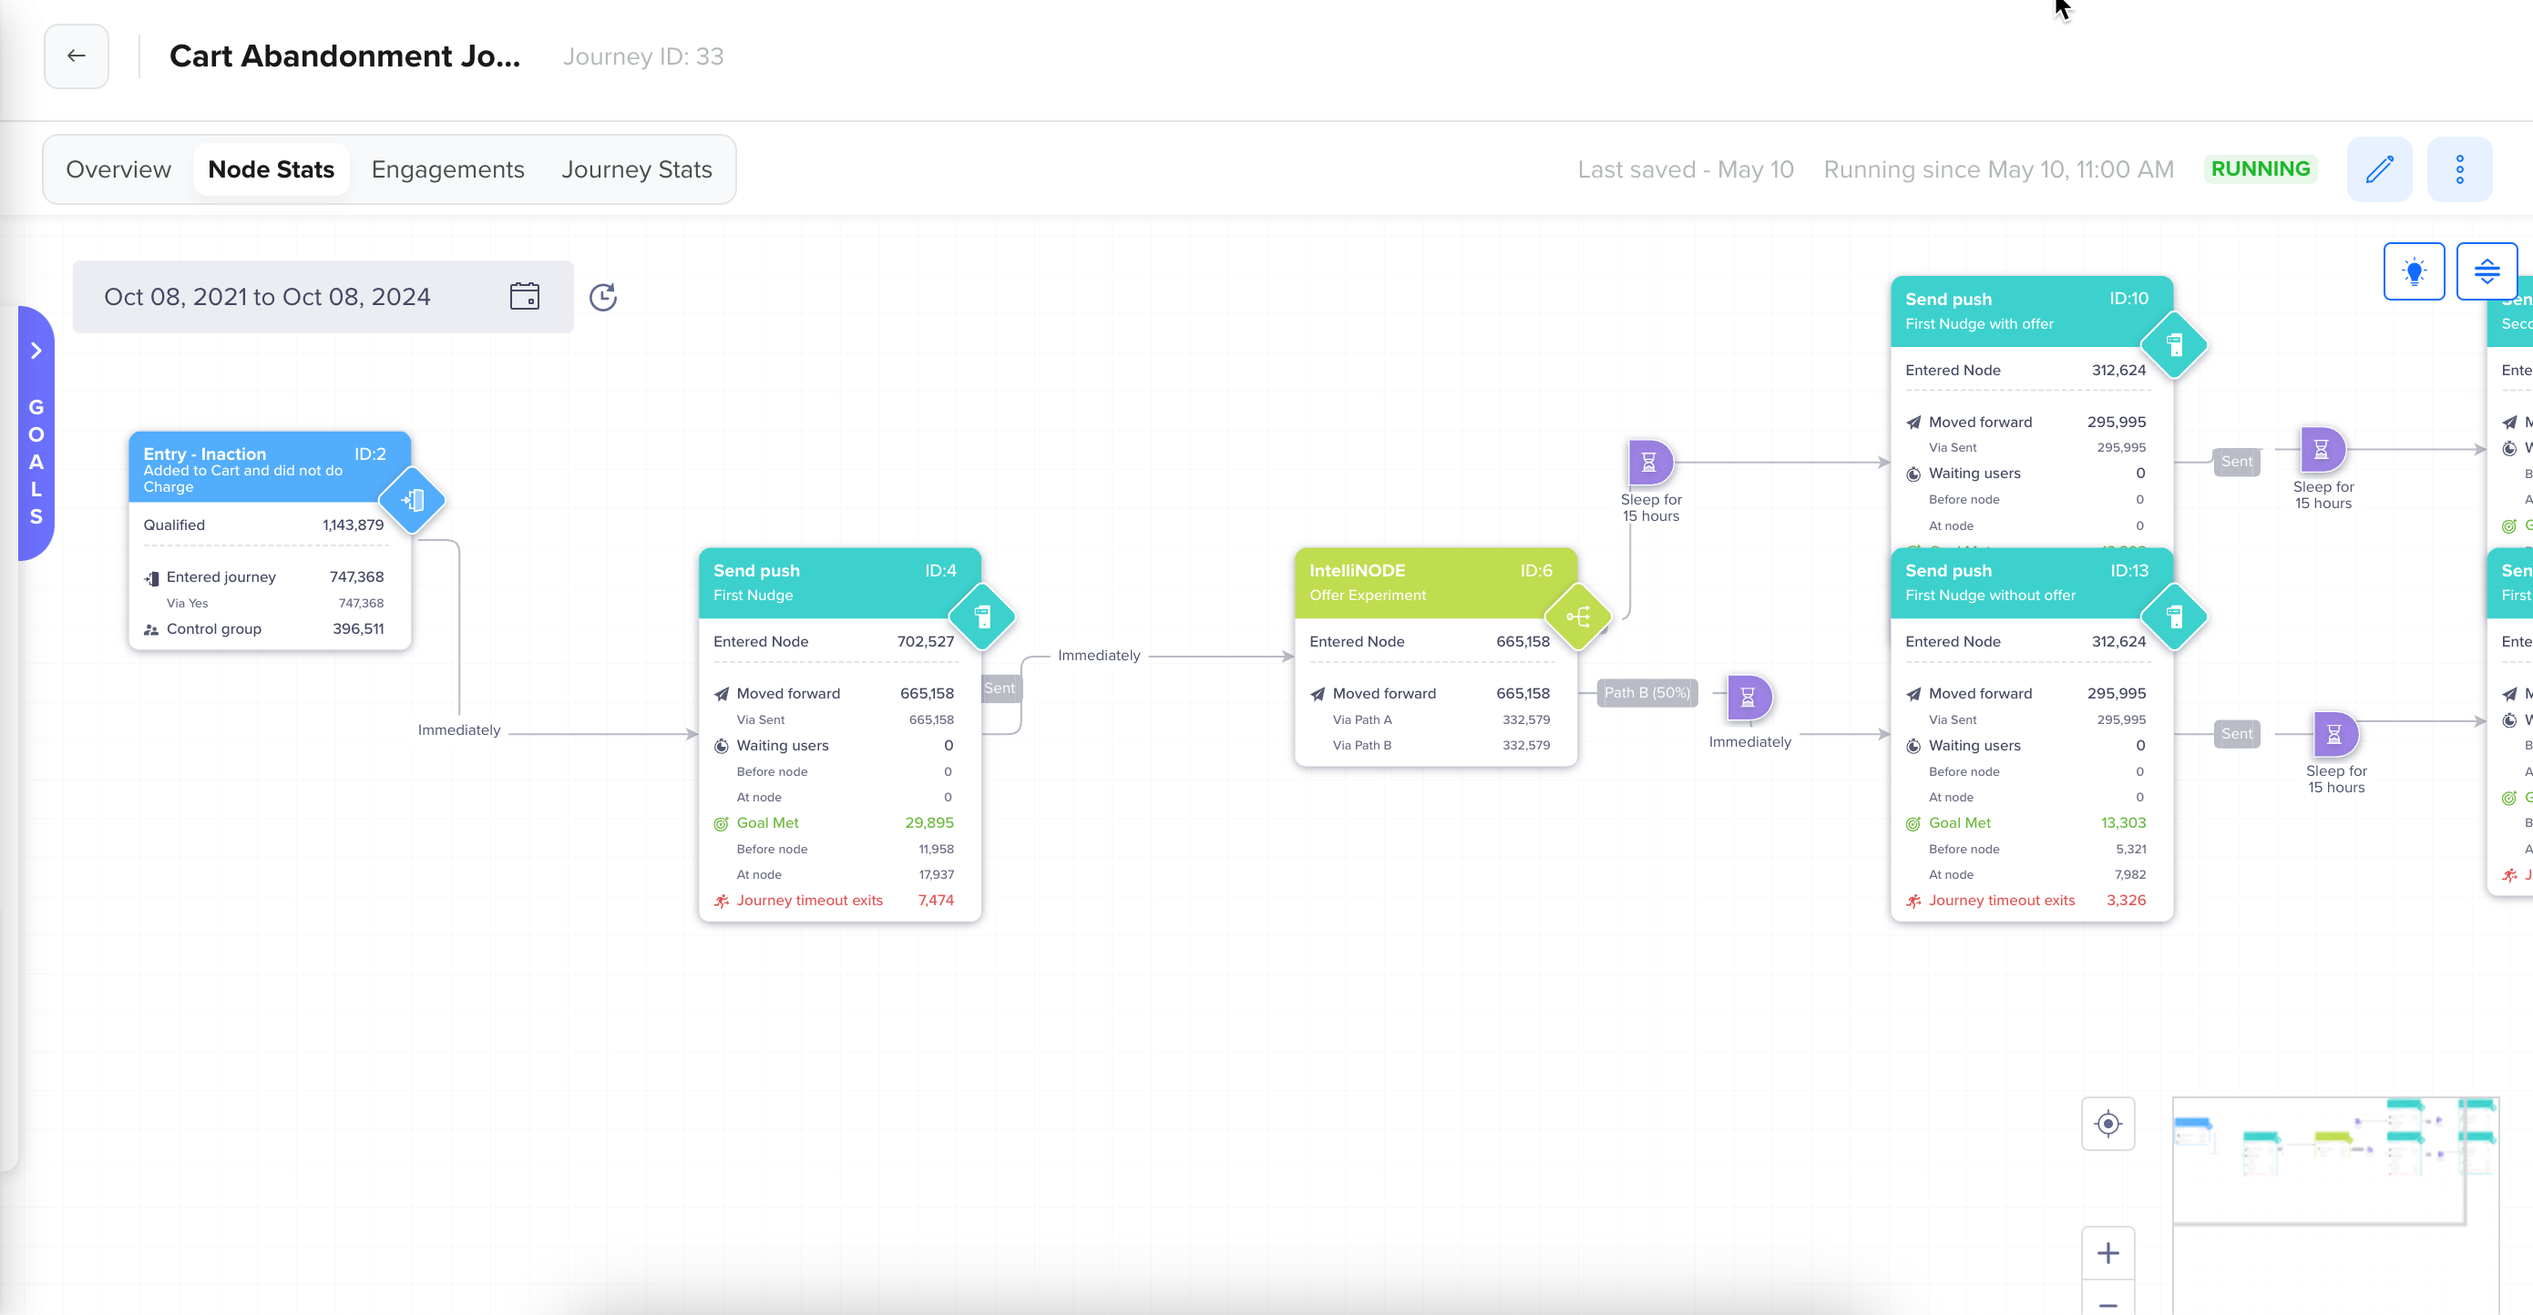Click the Qualified 1,143,879 row
The image size is (2533, 1315).
coord(263,525)
